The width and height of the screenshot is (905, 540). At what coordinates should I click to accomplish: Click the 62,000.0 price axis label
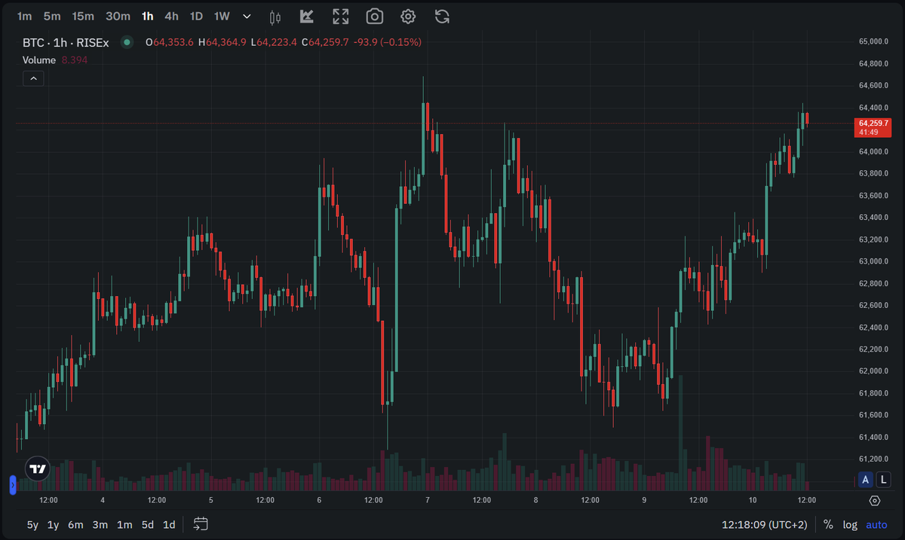point(873,371)
